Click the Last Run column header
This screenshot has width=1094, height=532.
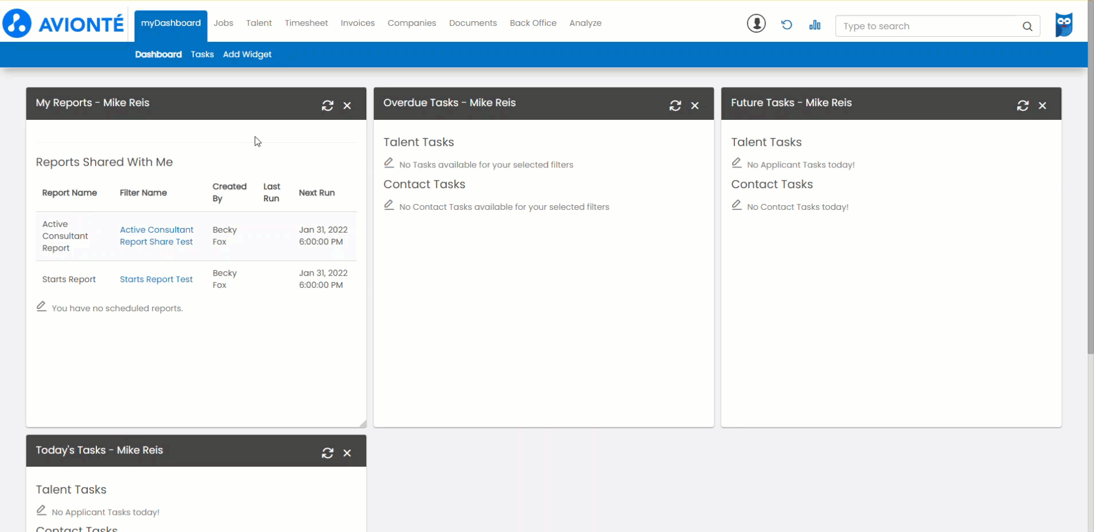[272, 193]
